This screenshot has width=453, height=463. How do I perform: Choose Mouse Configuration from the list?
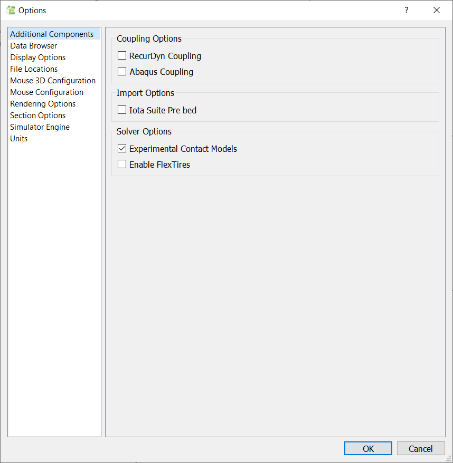(x=46, y=92)
